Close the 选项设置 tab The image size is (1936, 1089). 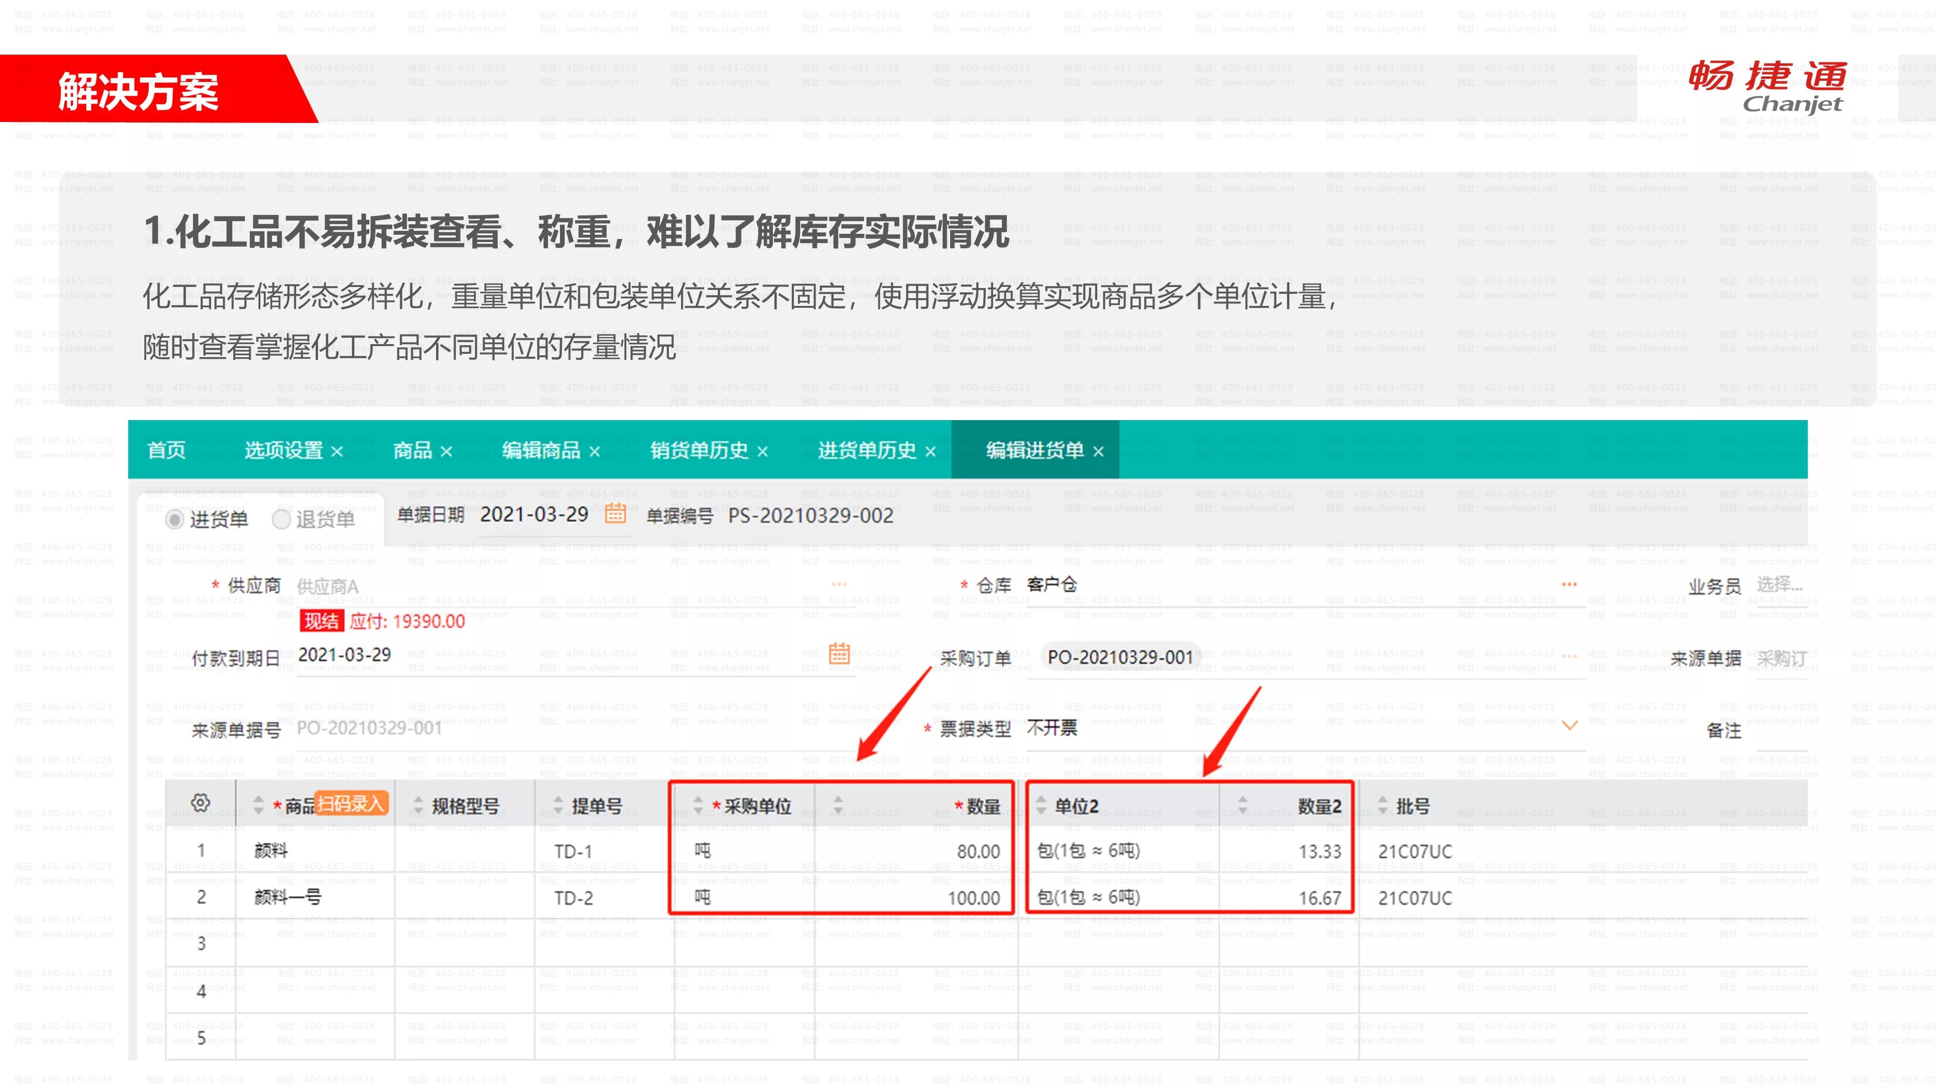pyautogui.click(x=337, y=452)
